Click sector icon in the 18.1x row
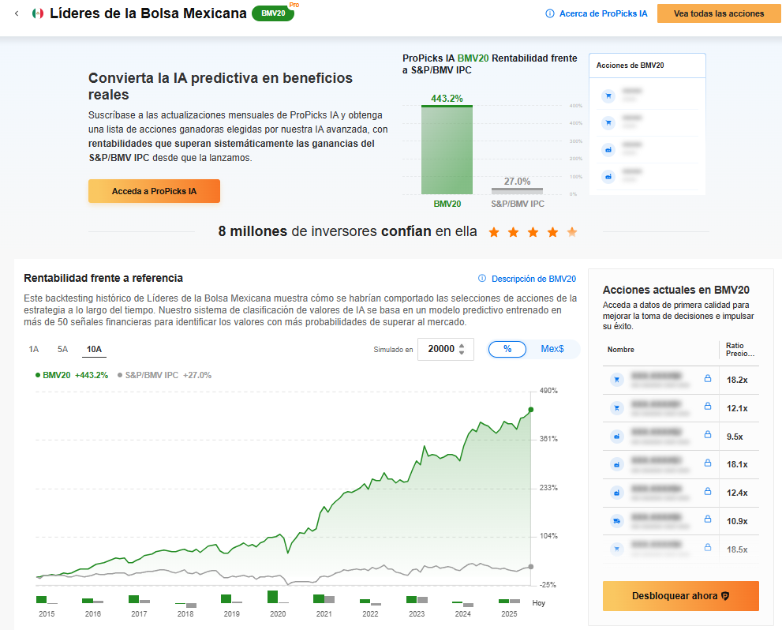Image resolution: width=782 pixels, height=630 pixels. (617, 465)
